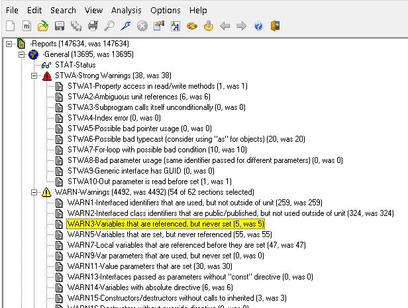Select WARN2-Interfaced class identifiers report
The image size is (408, 308).
(230, 213)
